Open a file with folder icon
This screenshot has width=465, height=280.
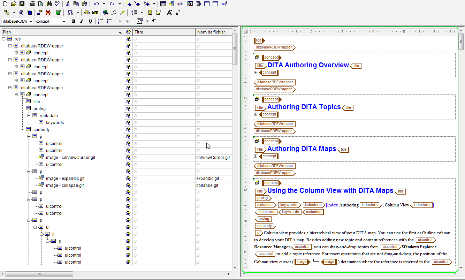(x=14, y=4)
